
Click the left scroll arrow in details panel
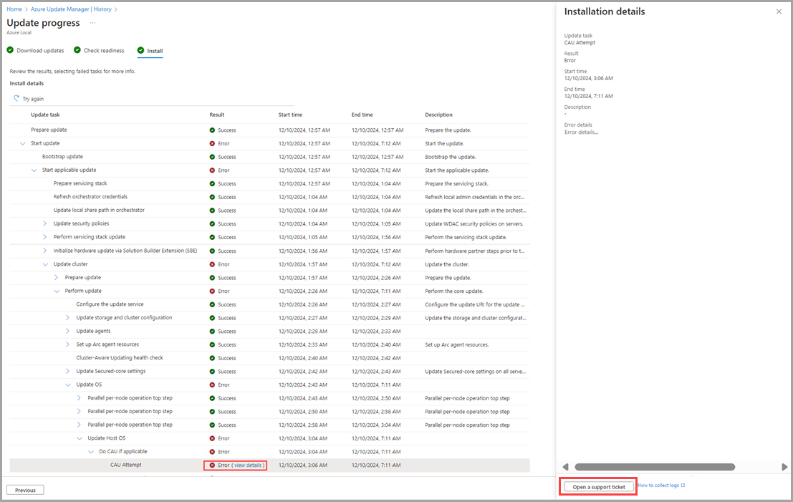(x=565, y=466)
